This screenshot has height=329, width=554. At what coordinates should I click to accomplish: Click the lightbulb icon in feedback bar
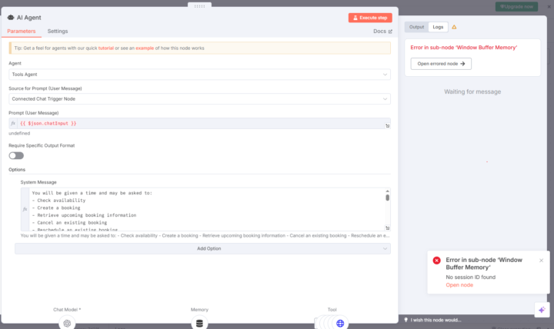(406, 320)
